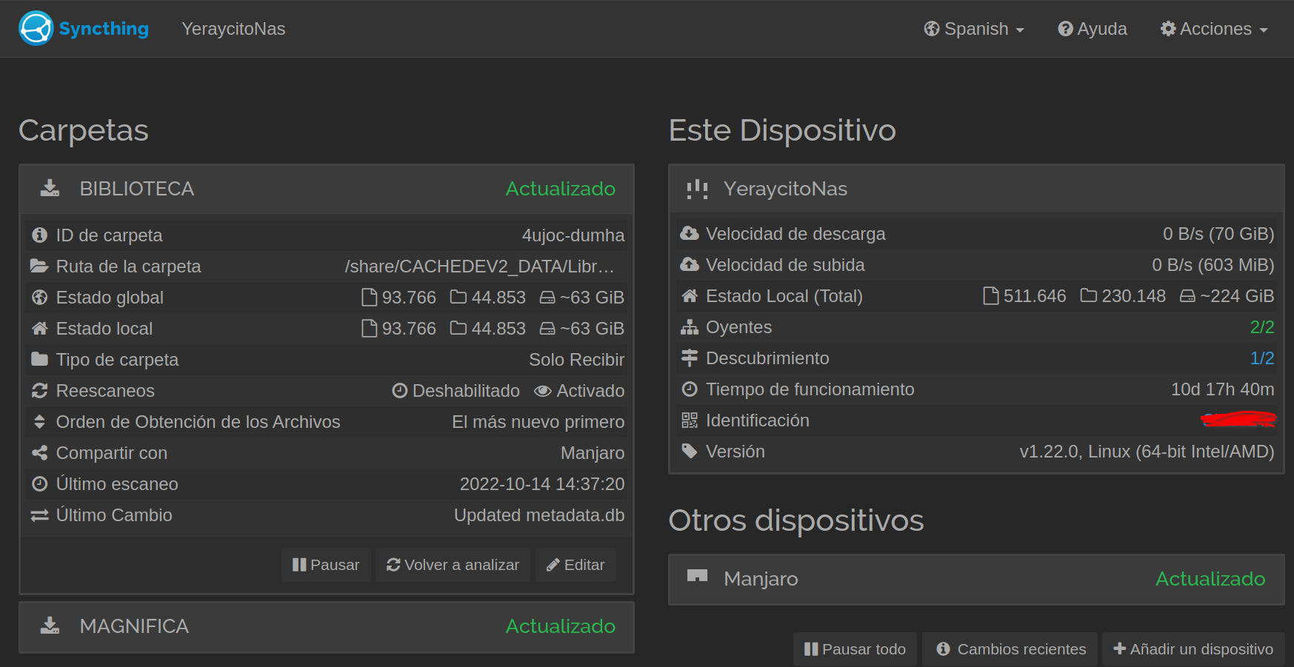Viewport: 1294px width, 667px height.
Task: Open the Spanish language dropdown
Action: click(974, 29)
